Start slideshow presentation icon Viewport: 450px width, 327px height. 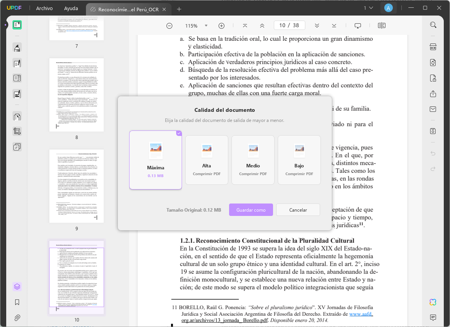pyautogui.click(x=358, y=26)
